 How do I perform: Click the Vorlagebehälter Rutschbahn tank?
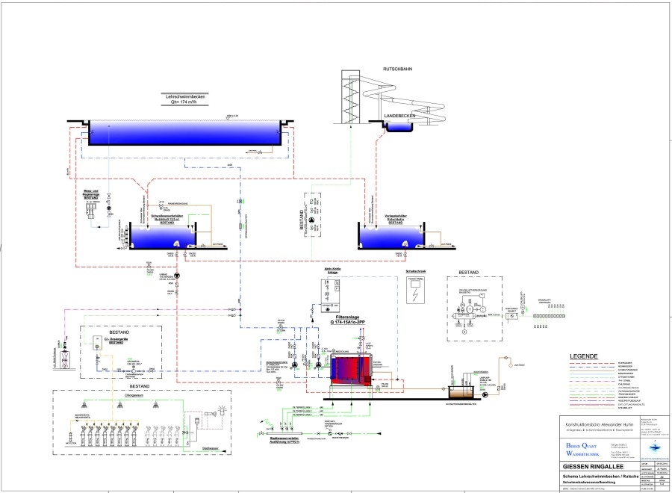(391, 237)
